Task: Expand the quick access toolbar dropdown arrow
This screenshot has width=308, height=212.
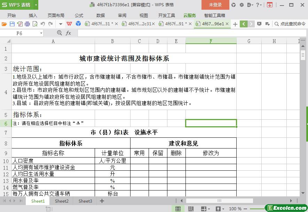Action: click(61, 24)
